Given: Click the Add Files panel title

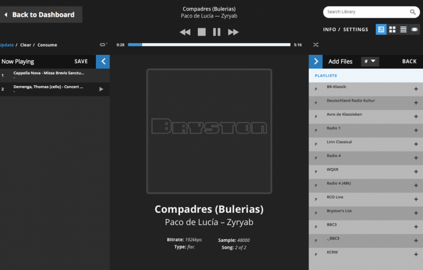Looking at the screenshot, I should pyautogui.click(x=340, y=61).
